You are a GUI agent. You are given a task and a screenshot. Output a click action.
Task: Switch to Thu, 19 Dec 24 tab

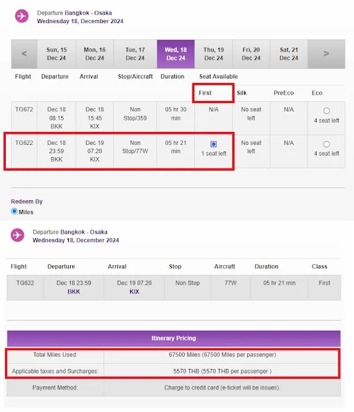(214, 54)
